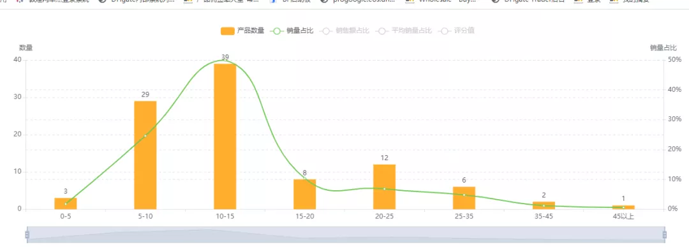This screenshot has width=689, height=247.
Task: Click the left data zoom slider handle
Action: 27,235
